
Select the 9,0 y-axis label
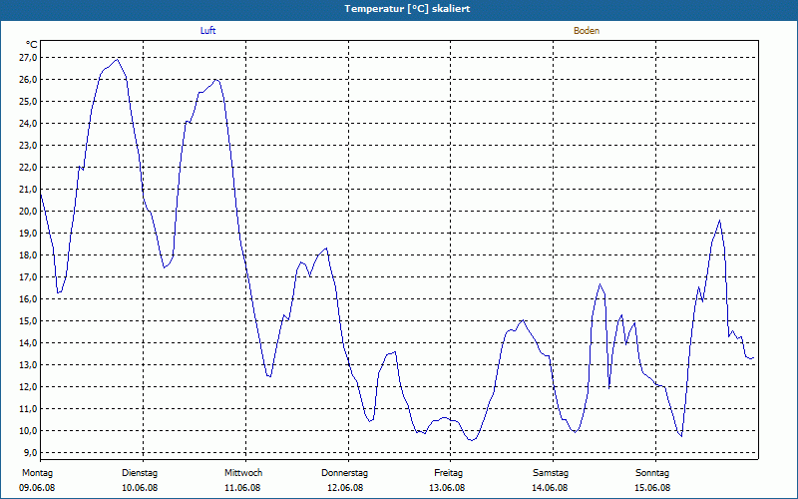pyautogui.click(x=31, y=453)
